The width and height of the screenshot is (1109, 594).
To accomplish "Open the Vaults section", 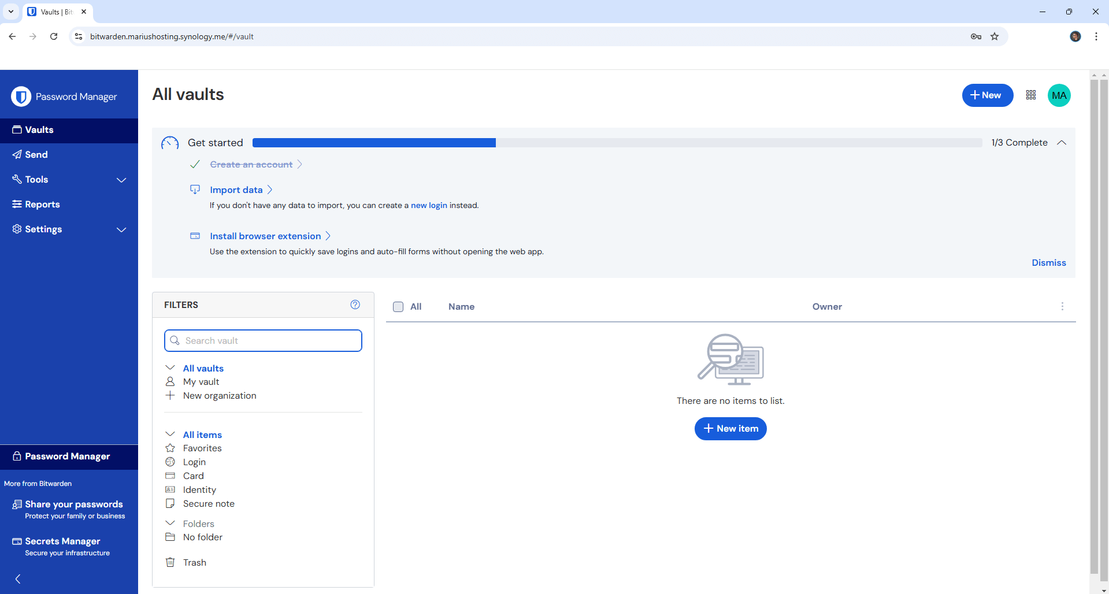I will (x=69, y=130).
